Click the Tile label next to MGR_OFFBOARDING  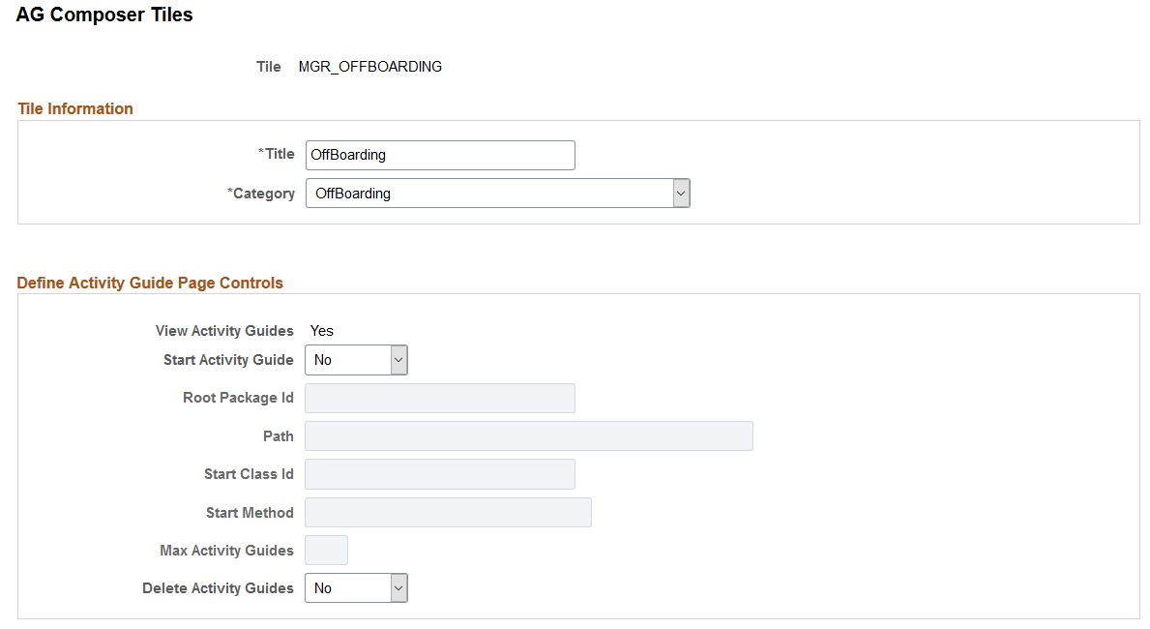pos(268,67)
